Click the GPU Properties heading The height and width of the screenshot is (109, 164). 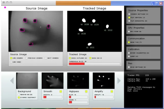coord(136,28)
